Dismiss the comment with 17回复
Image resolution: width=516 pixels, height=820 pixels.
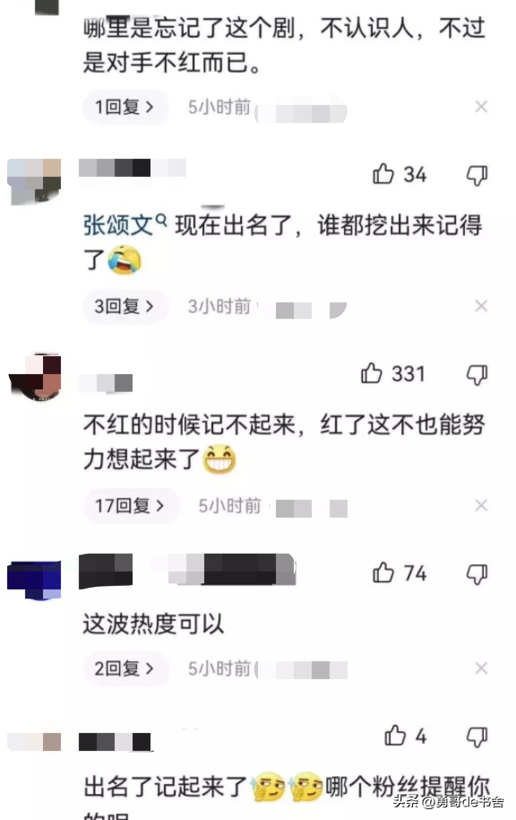[x=481, y=506]
